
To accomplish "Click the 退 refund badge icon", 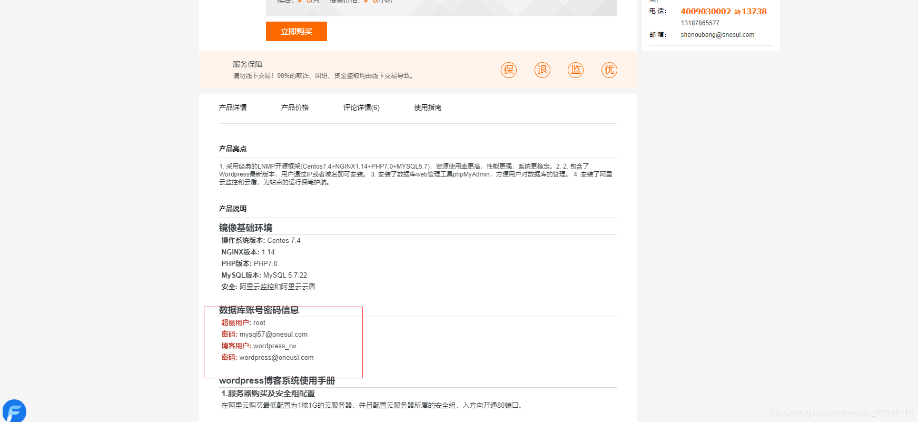I will point(542,70).
